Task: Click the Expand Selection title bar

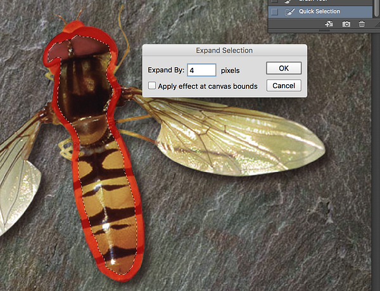Action: (224, 50)
